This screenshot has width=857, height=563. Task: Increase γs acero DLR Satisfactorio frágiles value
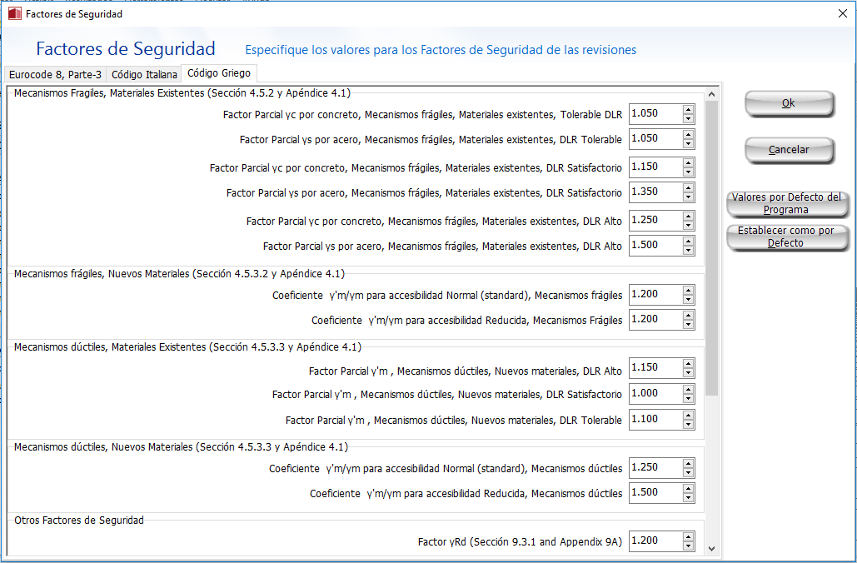pyautogui.click(x=688, y=188)
